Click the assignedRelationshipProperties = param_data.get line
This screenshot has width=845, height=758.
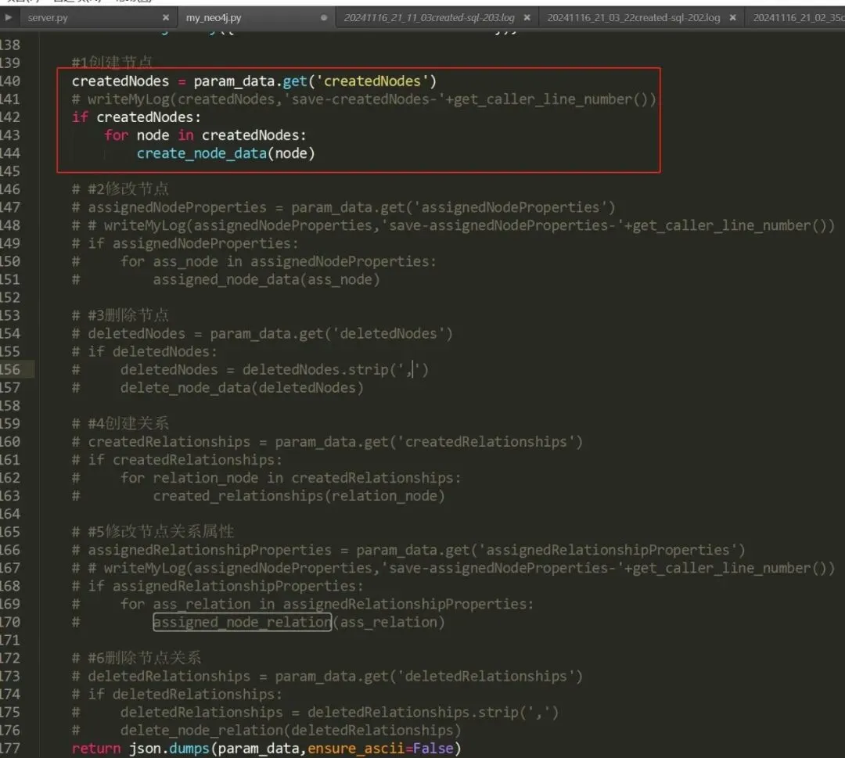[x=408, y=550]
